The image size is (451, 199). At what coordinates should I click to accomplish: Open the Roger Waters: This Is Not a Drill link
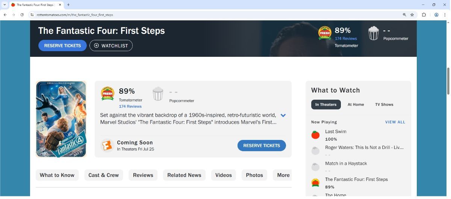coord(364,147)
